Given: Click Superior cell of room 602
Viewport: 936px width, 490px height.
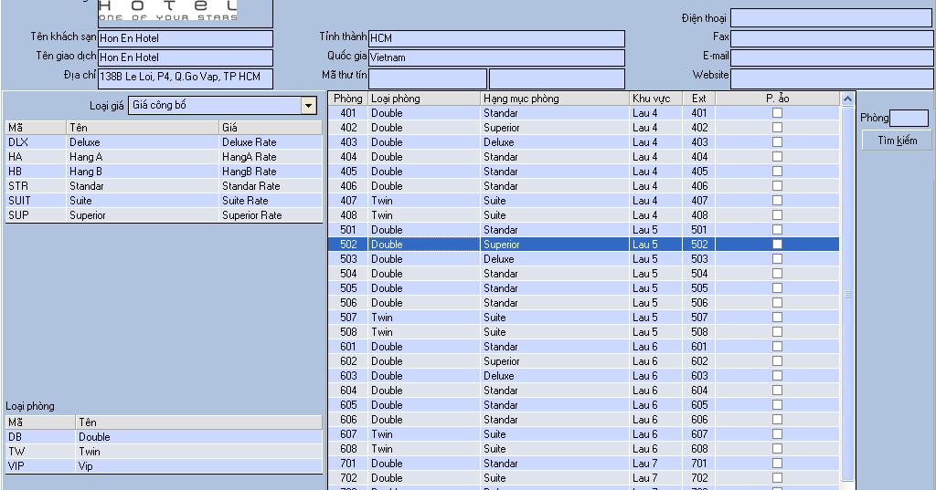Looking at the screenshot, I should [555, 361].
